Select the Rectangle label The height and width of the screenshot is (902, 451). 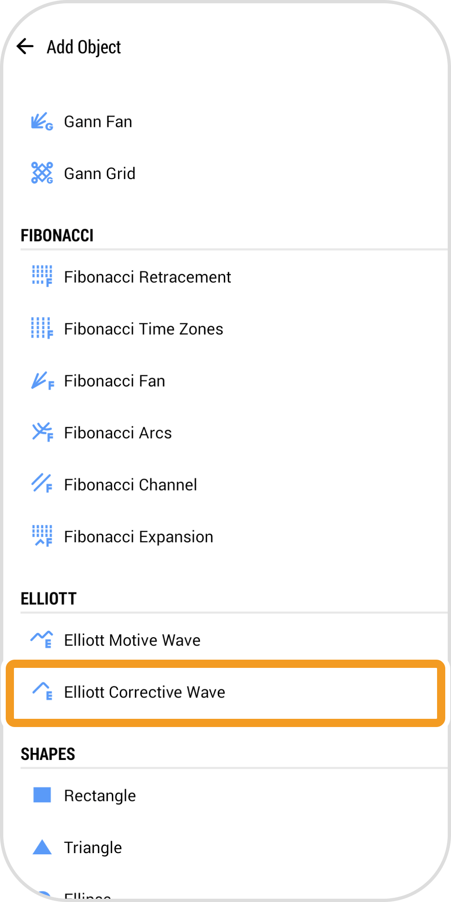[100, 796]
